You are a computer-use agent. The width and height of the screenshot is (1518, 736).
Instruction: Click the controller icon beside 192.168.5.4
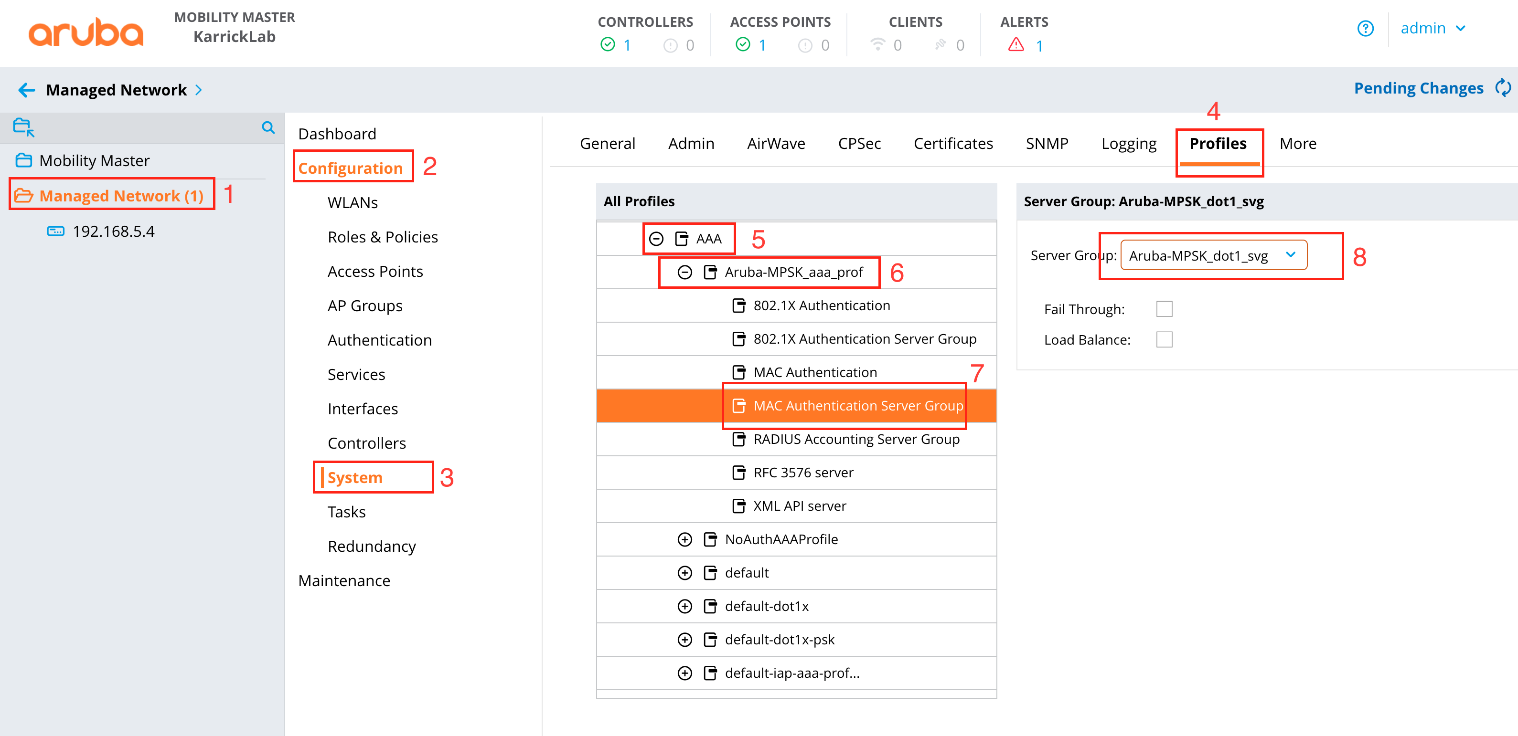[55, 231]
